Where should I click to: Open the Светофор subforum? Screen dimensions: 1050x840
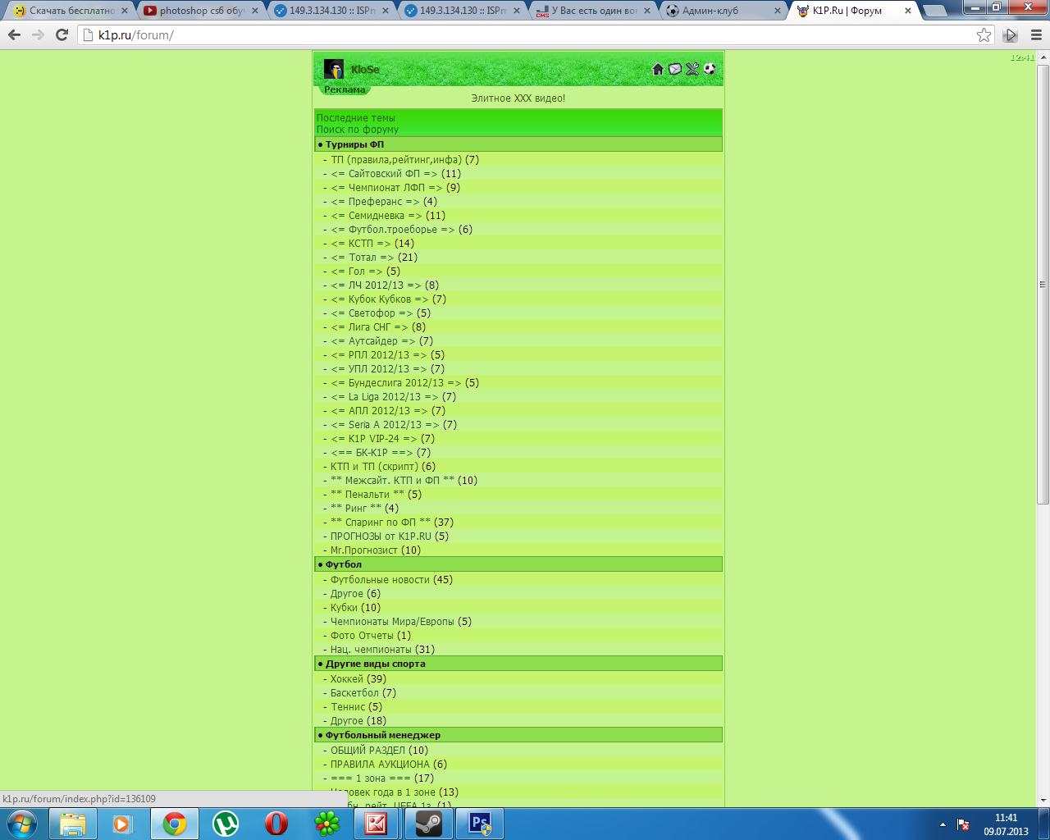(x=372, y=313)
